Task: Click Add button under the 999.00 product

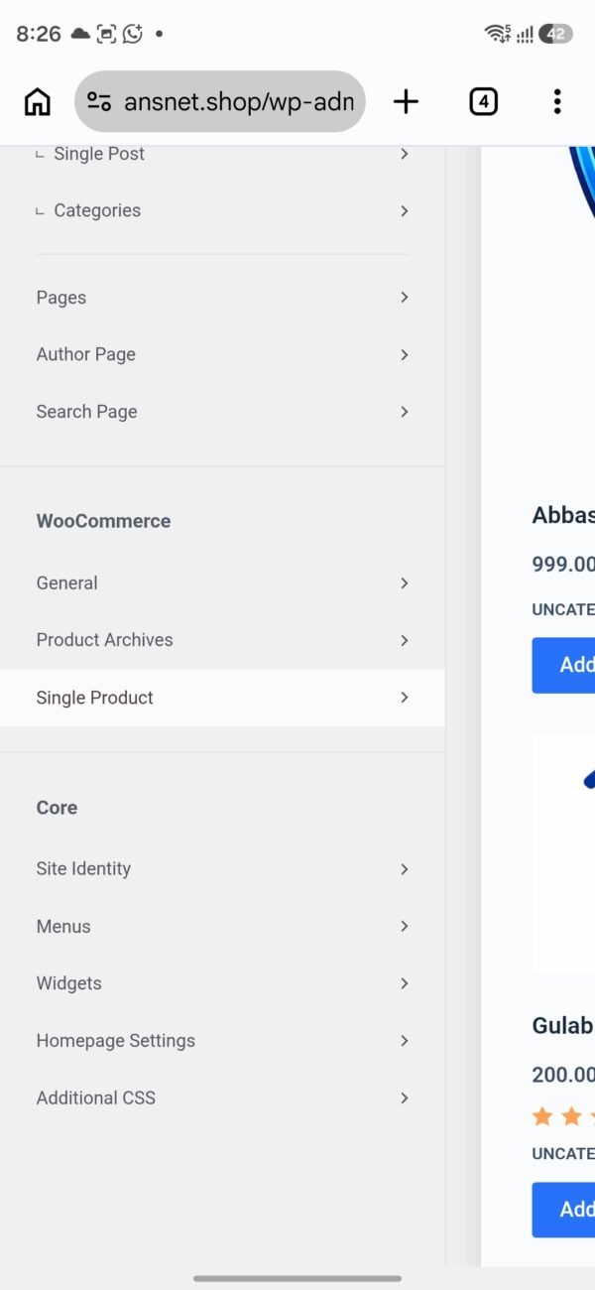Action: click(x=563, y=665)
